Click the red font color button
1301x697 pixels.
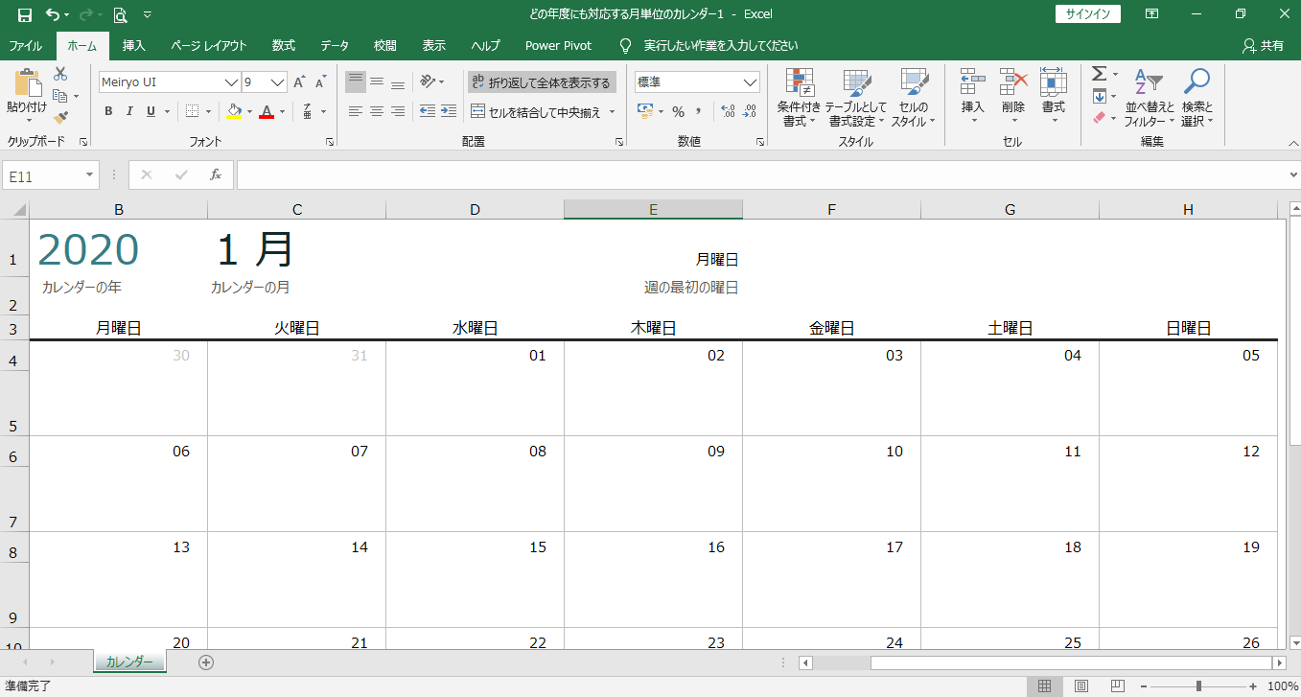point(267,111)
